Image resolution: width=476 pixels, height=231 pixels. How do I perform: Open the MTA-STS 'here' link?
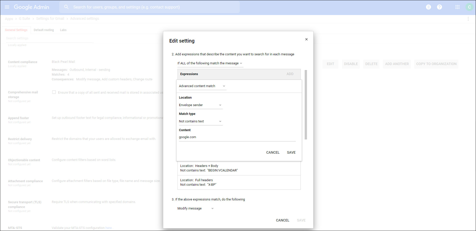108,228
